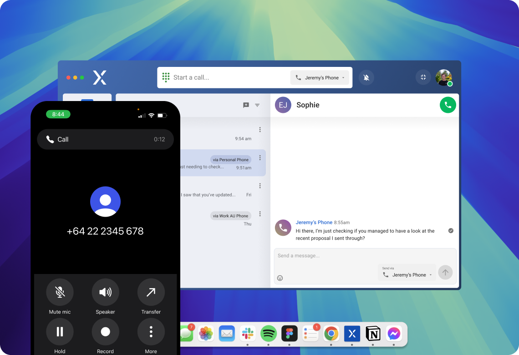Click the EJ contact avatar

click(x=283, y=105)
